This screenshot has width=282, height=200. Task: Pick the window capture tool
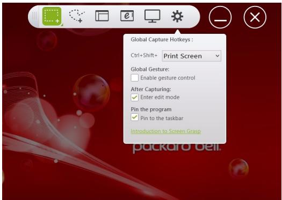(102, 16)
